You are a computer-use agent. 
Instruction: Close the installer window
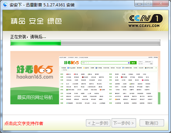[161, 4]
